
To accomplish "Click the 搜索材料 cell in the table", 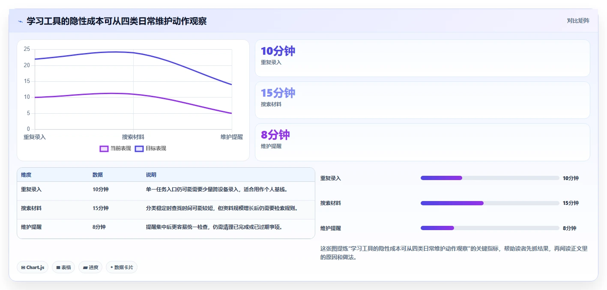I will coord(31,208).
